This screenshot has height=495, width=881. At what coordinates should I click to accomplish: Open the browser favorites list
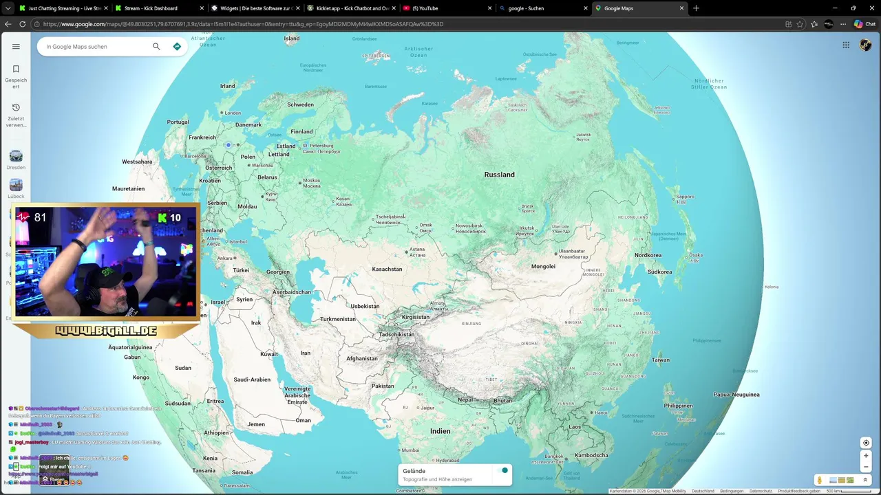(x=814, y=24)
